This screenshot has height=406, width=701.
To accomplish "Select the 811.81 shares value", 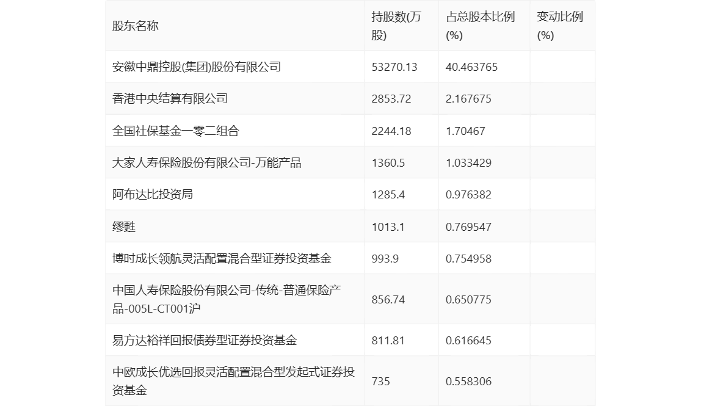I will 388,340.
